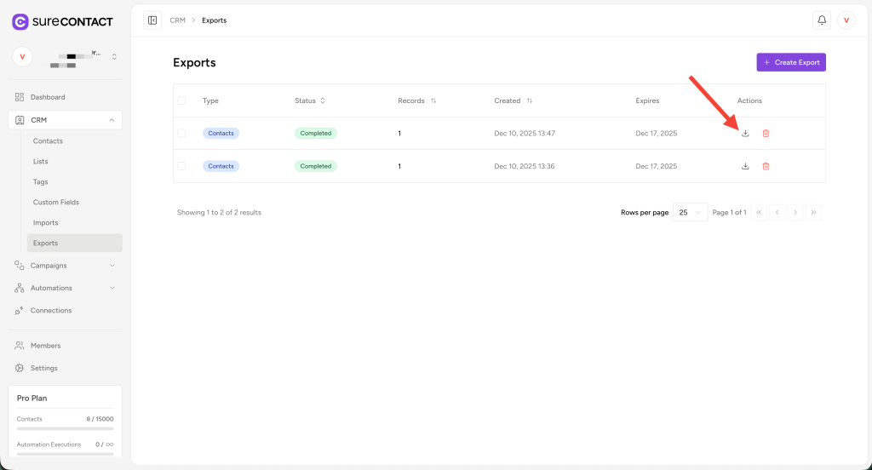Delete the export created at 13:47

[x=766, y=134]
